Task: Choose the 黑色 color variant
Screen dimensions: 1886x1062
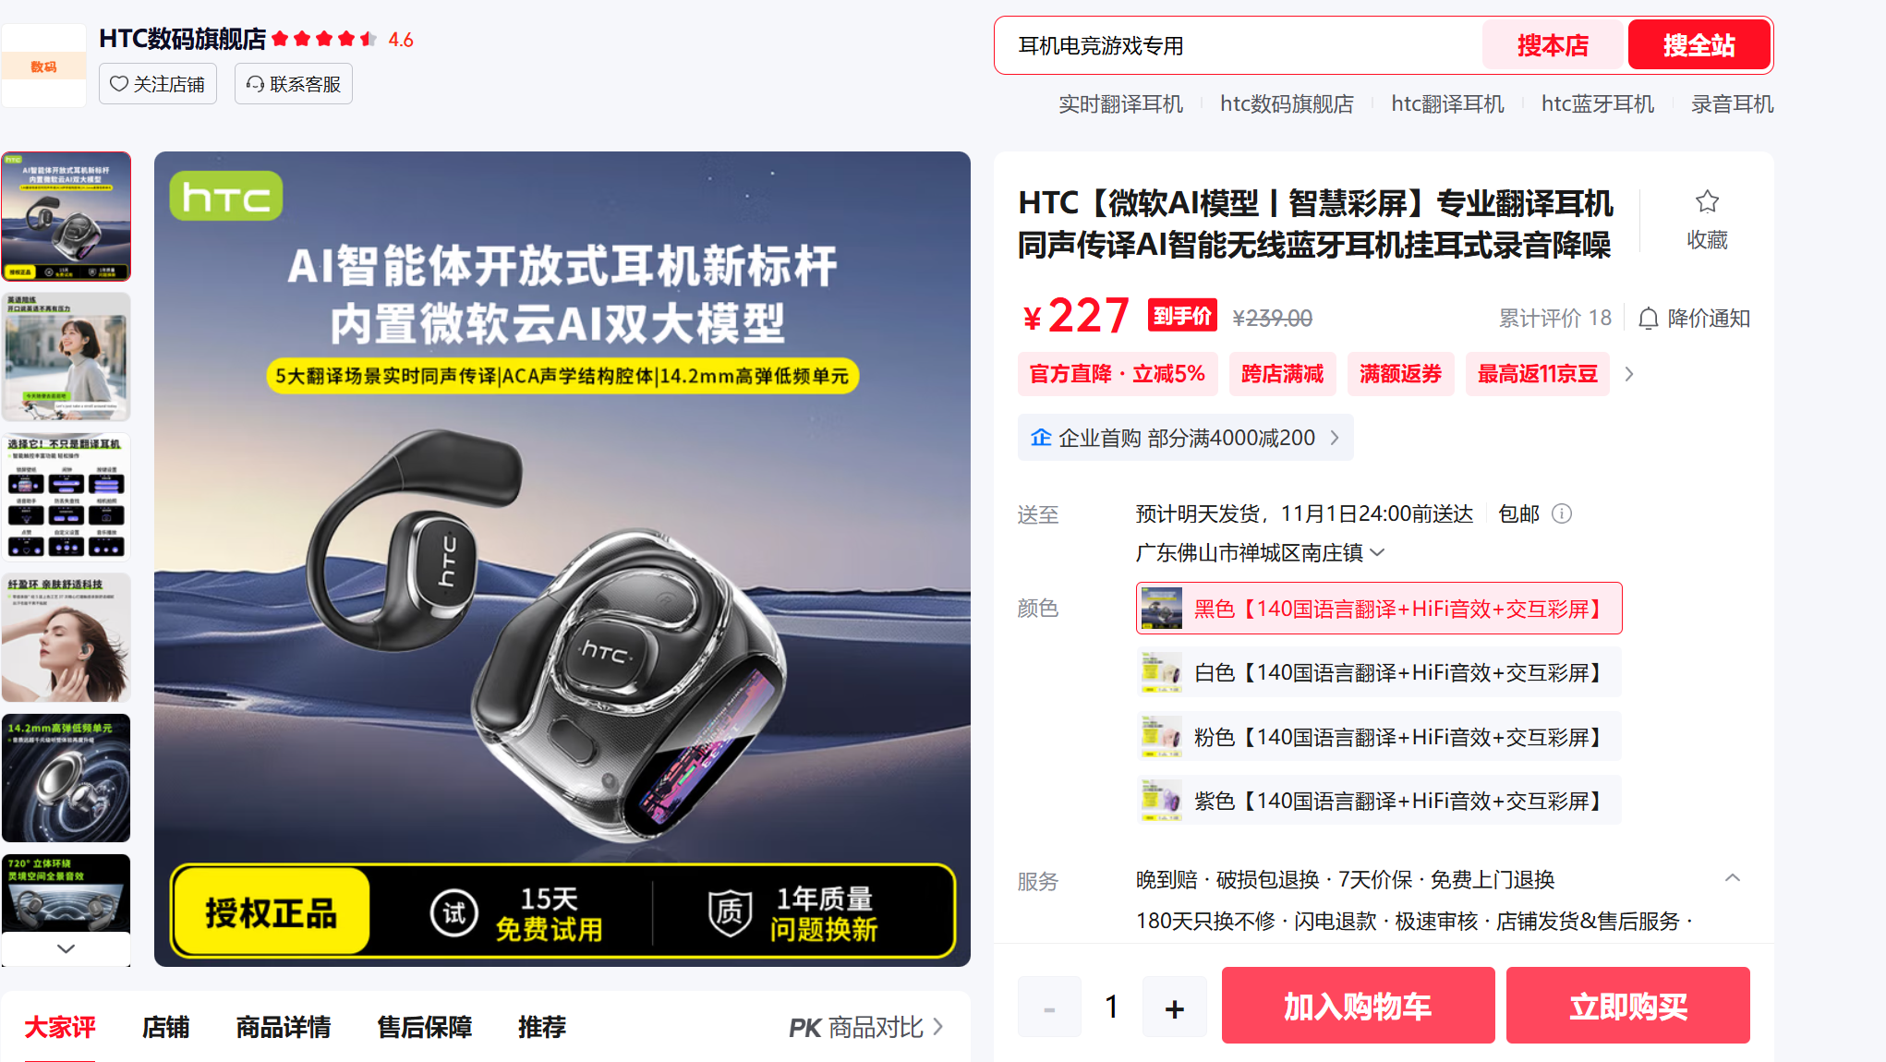Action: (1379, 609)
